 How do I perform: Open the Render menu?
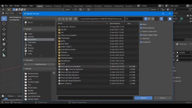(17, 6)
